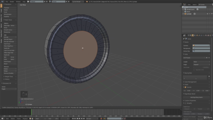Jump to the end frame
Screen dimensions: 213x120
(x=84, y=119)
